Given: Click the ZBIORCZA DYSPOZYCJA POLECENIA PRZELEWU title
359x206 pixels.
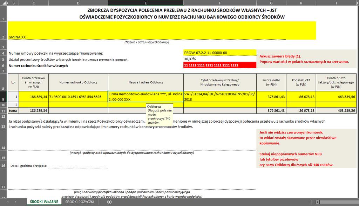Looking at the screenshot, I should [182, 10].
